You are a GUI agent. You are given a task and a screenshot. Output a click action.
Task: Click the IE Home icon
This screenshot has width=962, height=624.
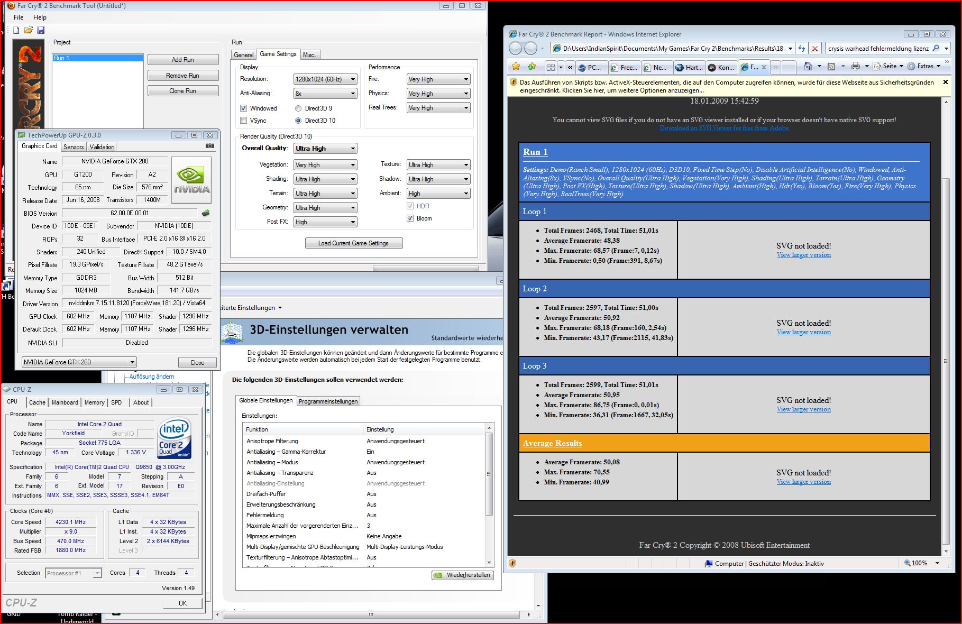808,66
